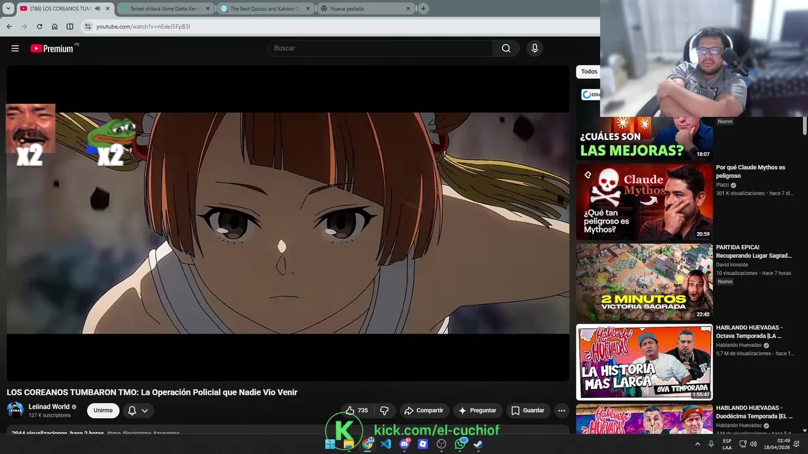This screenshot has height=454, width=808.
Task: Open 'Por qué Claude Mythos es peligroso' title
Action: click(751, 172)
